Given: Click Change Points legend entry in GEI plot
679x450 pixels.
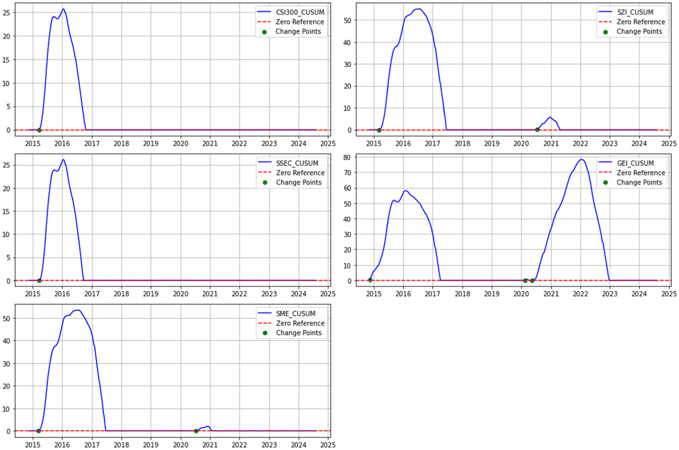Looking at the screenshot, I should tap(631, 182).
